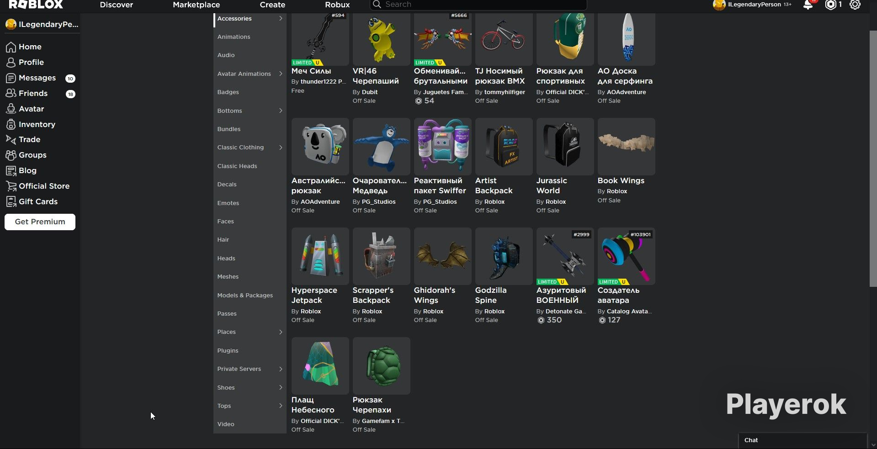Click the Groups sidebar icon
The width and height of the screenshot is (877, 449).
pyautogui.click(x=11, y=155)
